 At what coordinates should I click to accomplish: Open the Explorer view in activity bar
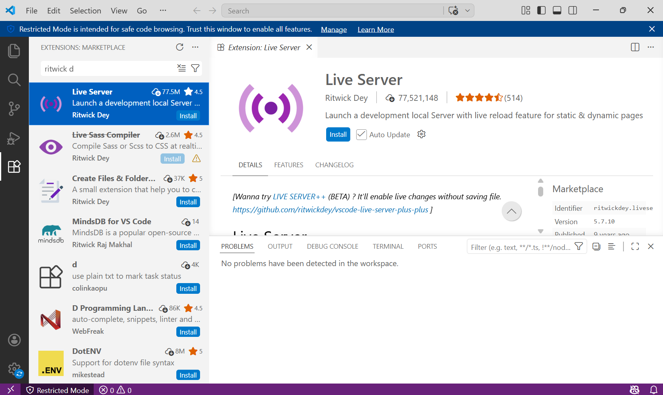coord(14,51)
